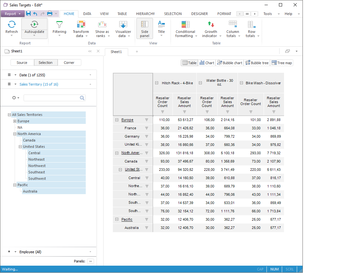The height and width of the screenshot is (273, 343).
Task: Toggle the Autoupdate button
Action: pos(34,25)
